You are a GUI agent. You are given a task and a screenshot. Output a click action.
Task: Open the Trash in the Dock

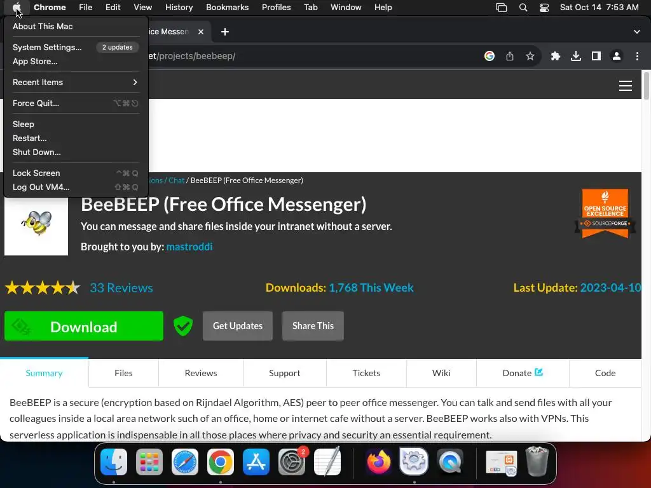[x=537, y=461]
